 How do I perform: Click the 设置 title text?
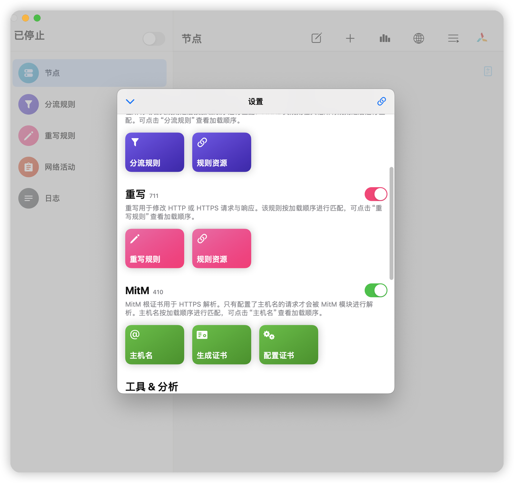[256, 101]
